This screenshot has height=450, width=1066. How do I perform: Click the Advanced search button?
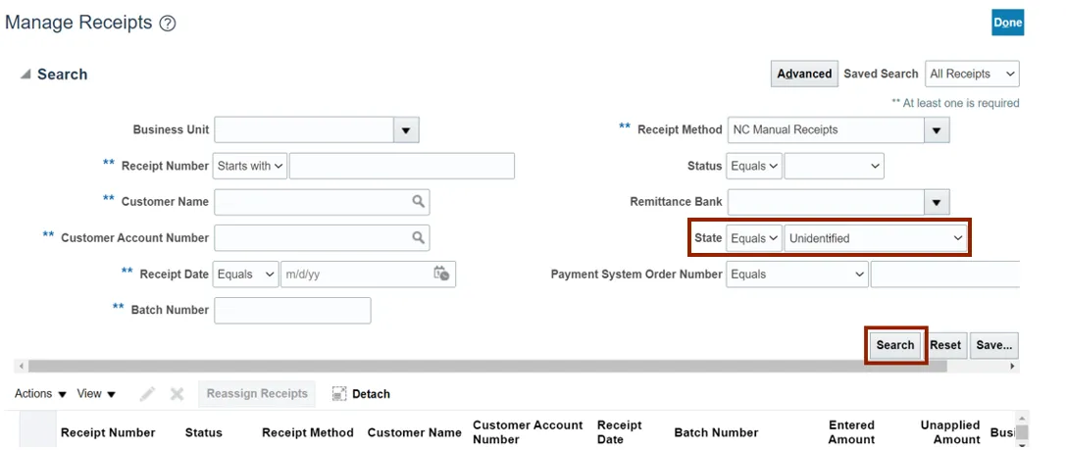pyautogui.click(x=804, y=74)
